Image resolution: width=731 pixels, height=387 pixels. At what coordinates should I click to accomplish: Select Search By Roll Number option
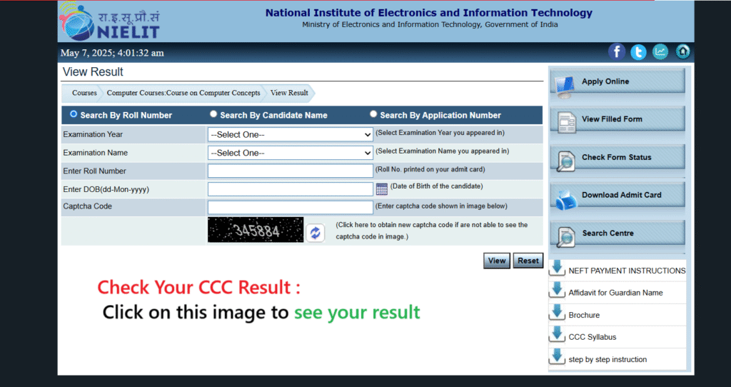click(74, 114)
